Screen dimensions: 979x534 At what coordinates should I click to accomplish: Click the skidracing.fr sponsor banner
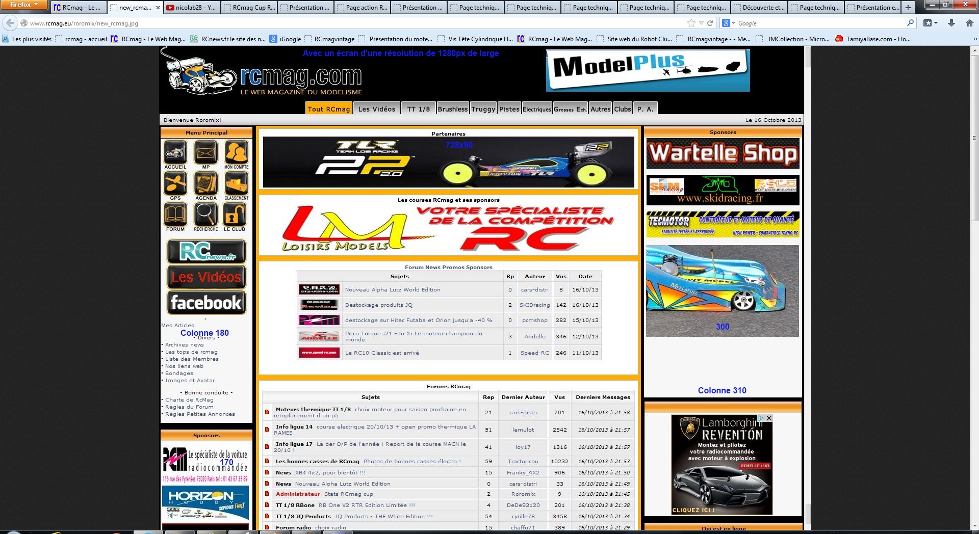pos(723,190)
